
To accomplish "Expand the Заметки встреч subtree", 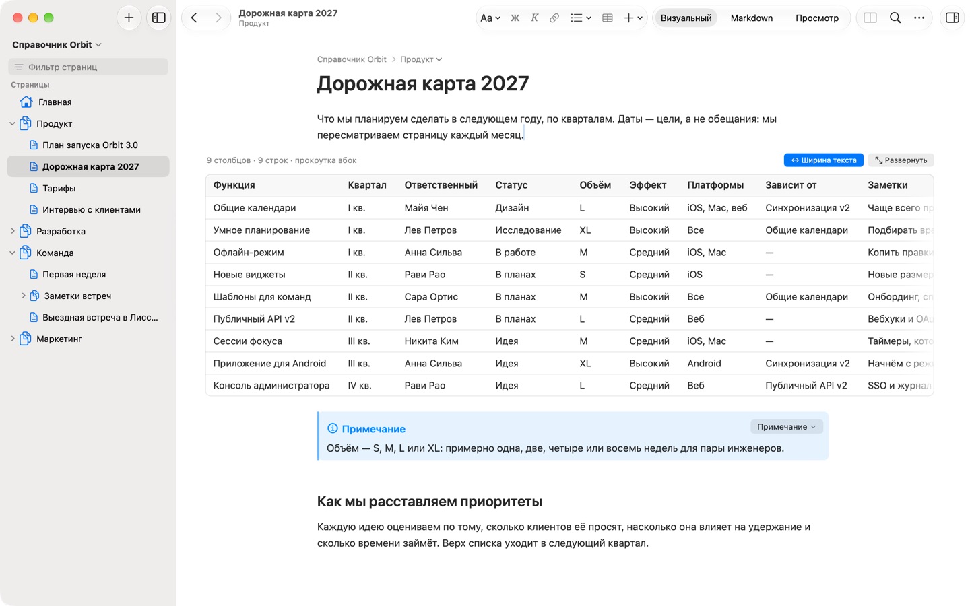I will 24,296.
